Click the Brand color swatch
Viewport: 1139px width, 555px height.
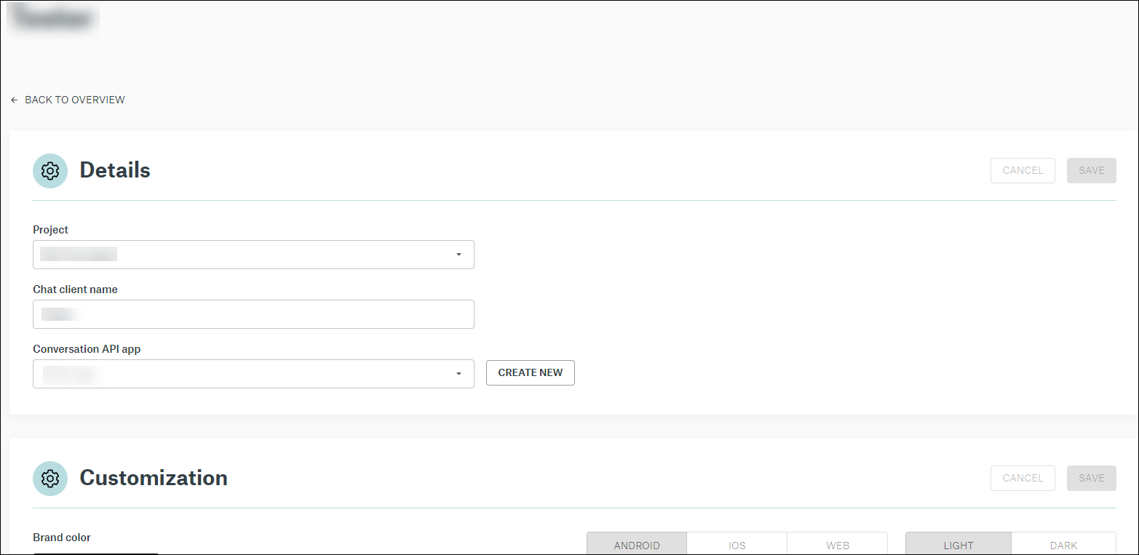[95, 553]
